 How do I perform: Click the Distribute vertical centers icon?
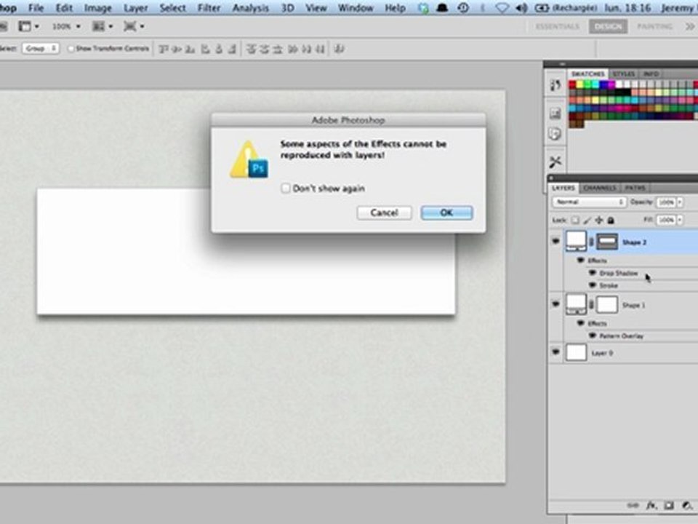pyautogui.click(x=265, y=49)
